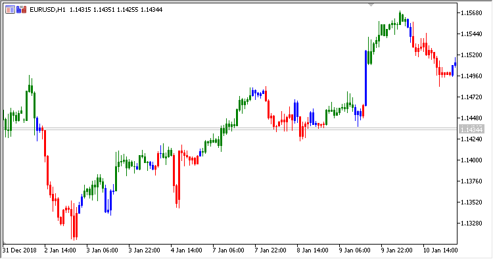Click the open price value 1.14315

coord(80,10)
